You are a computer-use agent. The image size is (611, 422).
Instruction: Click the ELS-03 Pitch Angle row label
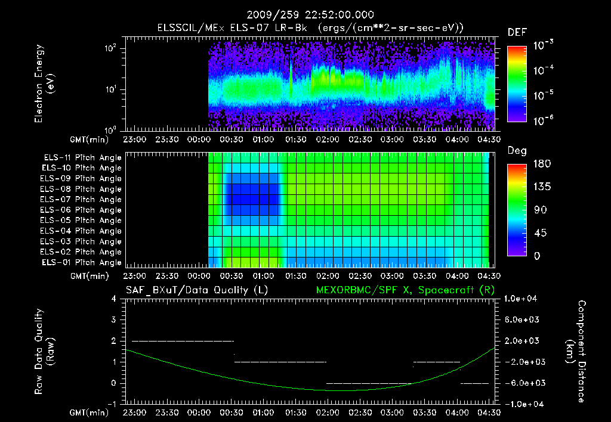coord(81,241)
